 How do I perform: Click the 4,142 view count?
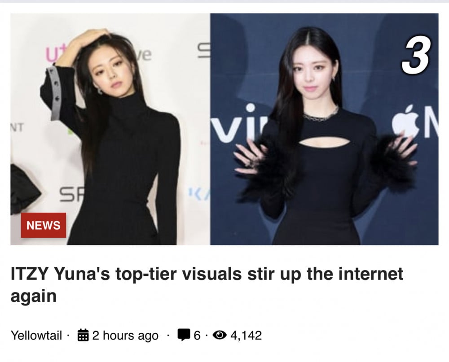(x=246, y=336)
